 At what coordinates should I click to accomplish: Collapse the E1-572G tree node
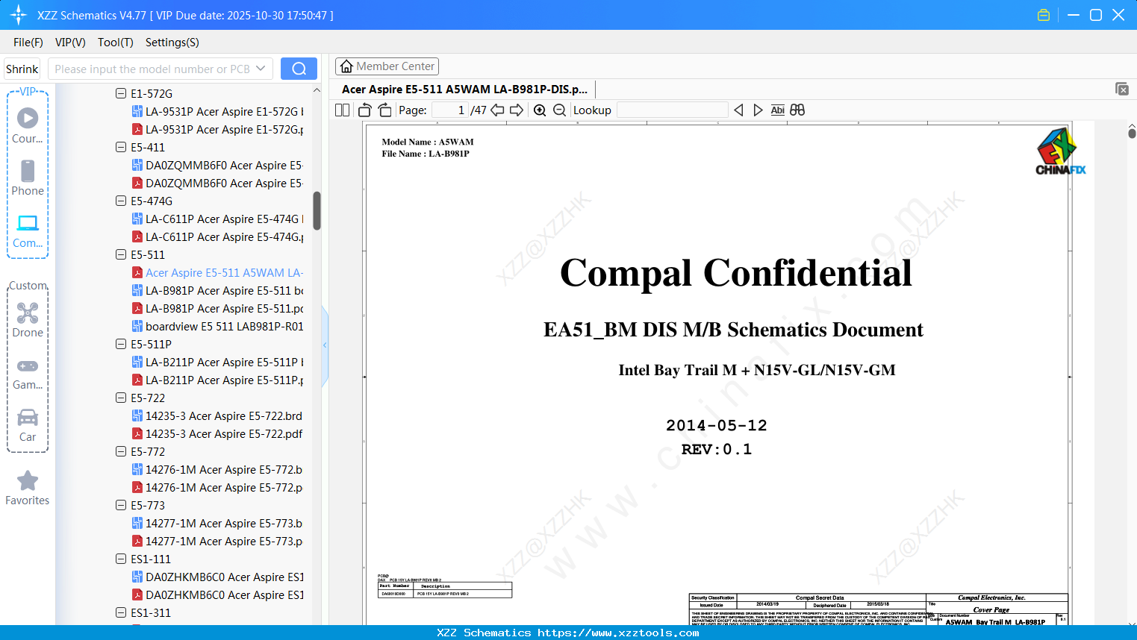121,93
